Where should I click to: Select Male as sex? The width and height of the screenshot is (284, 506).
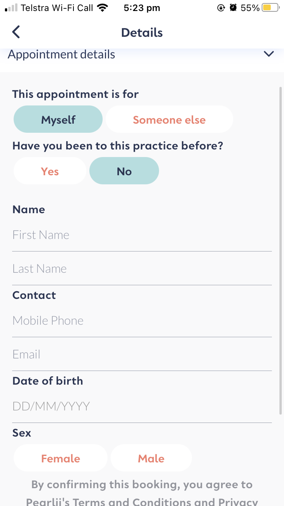point(151,458)
